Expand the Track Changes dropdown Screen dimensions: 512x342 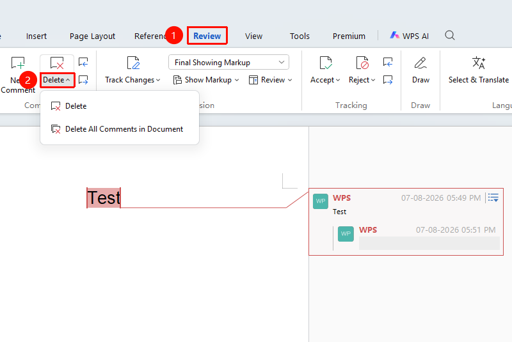[x=158, y=80]
